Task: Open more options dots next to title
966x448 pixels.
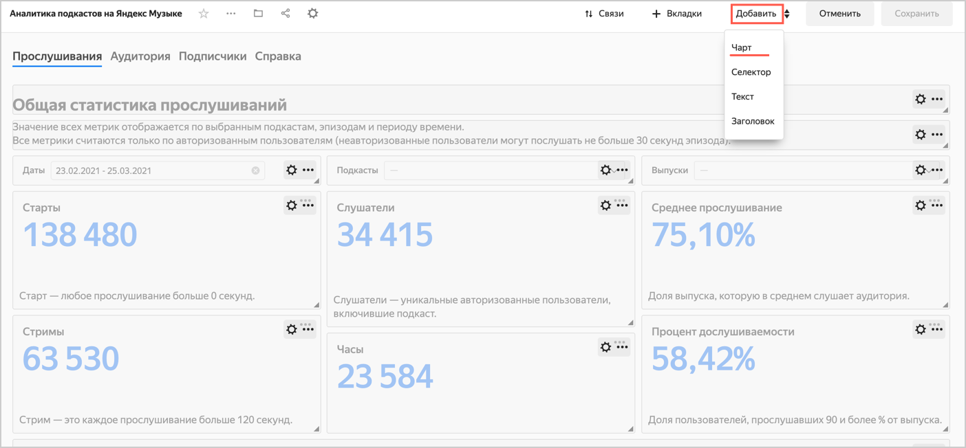Action: 230,14
